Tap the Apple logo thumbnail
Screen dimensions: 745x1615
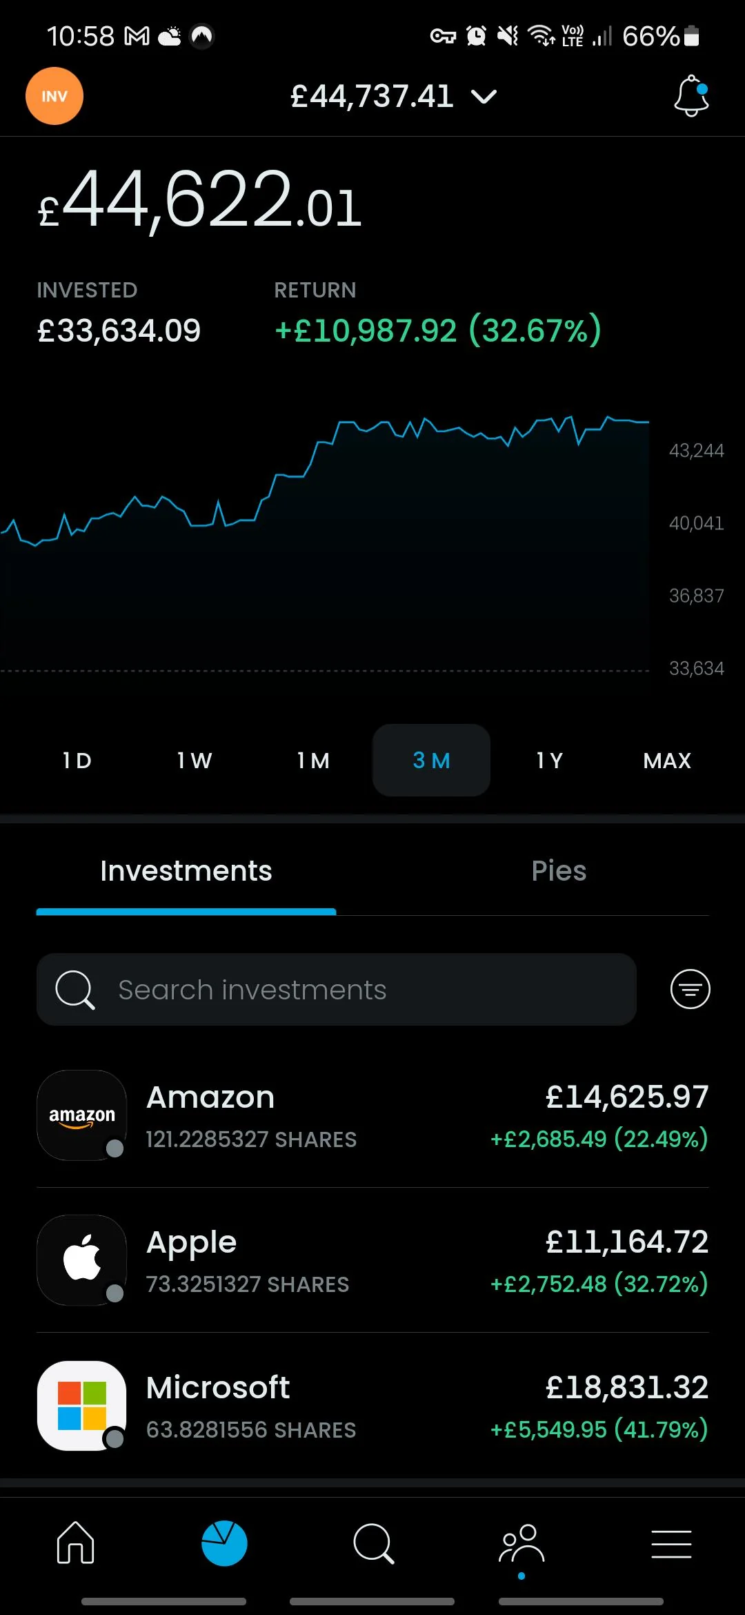point(82,1260)
